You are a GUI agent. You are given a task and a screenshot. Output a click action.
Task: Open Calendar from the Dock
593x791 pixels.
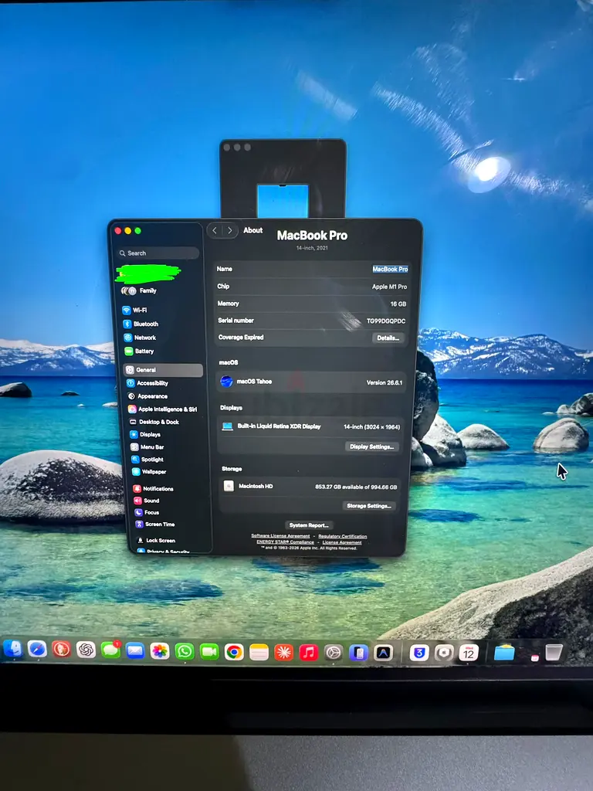tap(469, 654)
